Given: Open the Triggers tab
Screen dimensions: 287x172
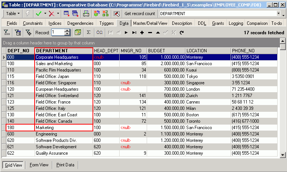Looking at the screenshot, I should click(x=106, y=23).
